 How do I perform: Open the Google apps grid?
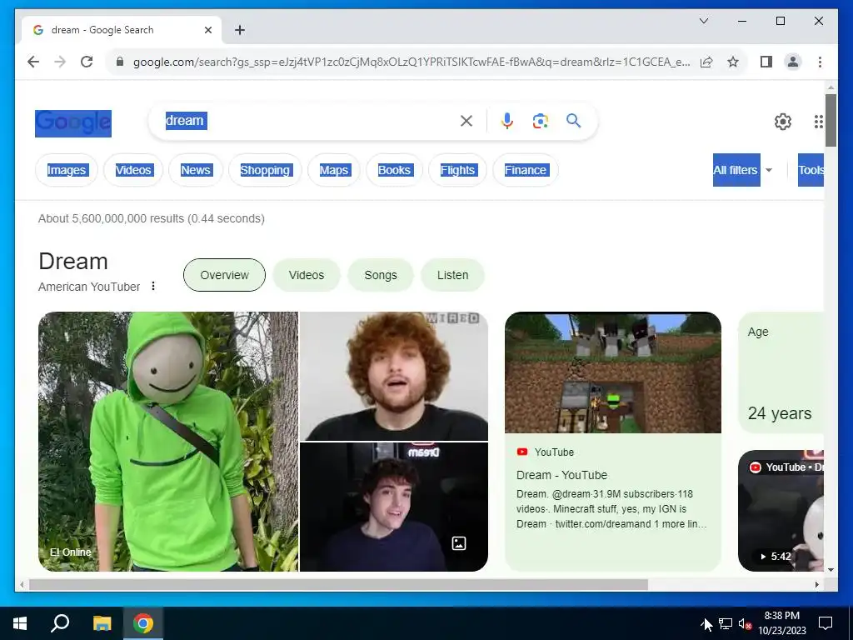818,122
